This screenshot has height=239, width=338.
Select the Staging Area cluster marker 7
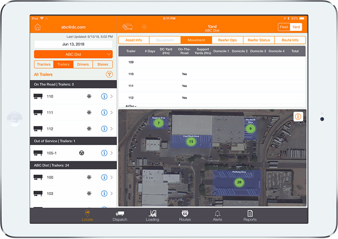pyautogui.click(x=158, y=123)
